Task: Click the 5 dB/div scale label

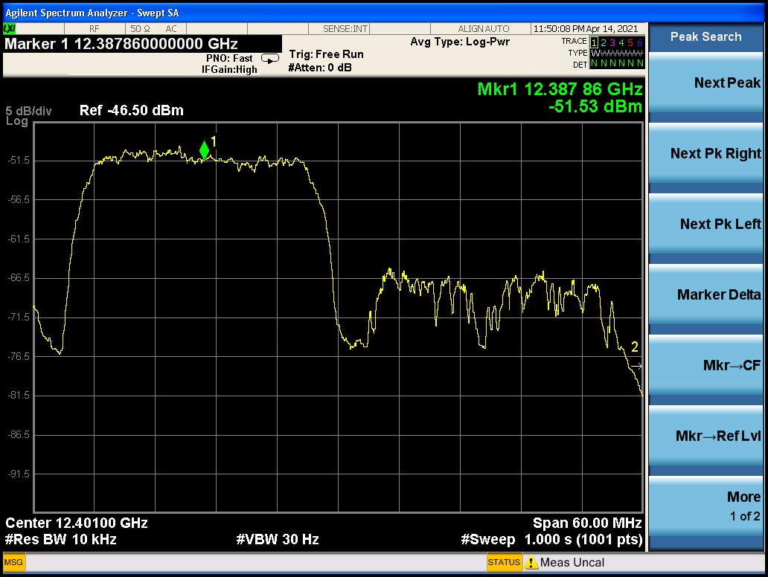Action: pos(28,111)
